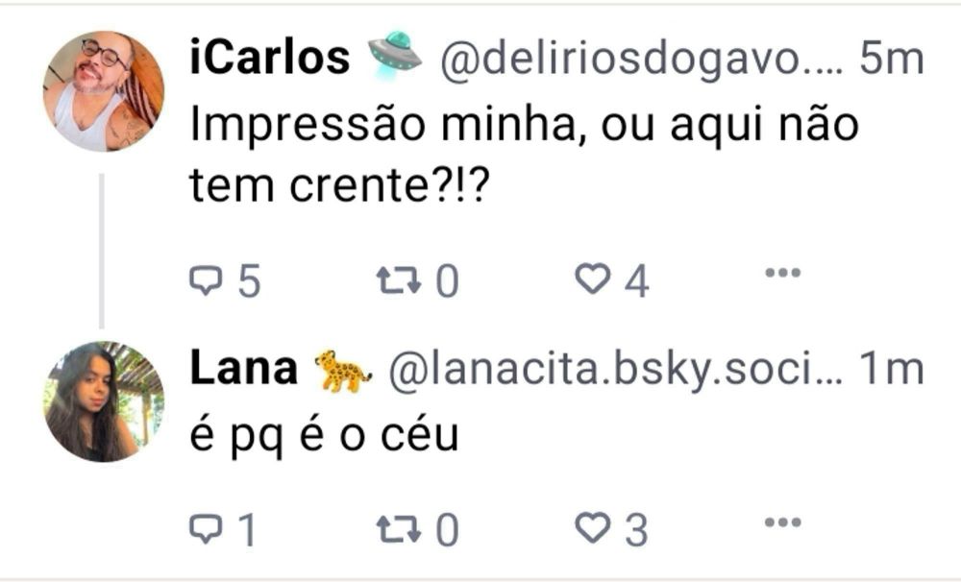The image size is (961, 582).
Task: Like Lana's reply with the heart icon
Action: click(x=593, y=527)
